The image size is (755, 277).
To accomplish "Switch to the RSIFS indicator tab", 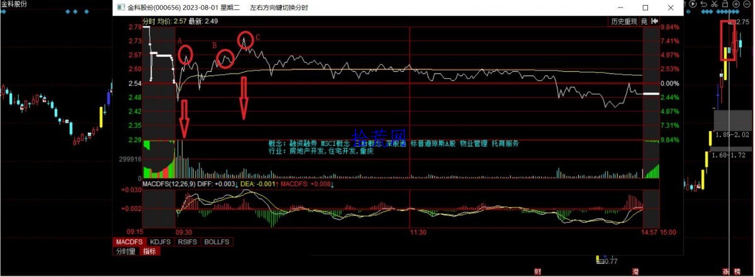I will [188, 242].
